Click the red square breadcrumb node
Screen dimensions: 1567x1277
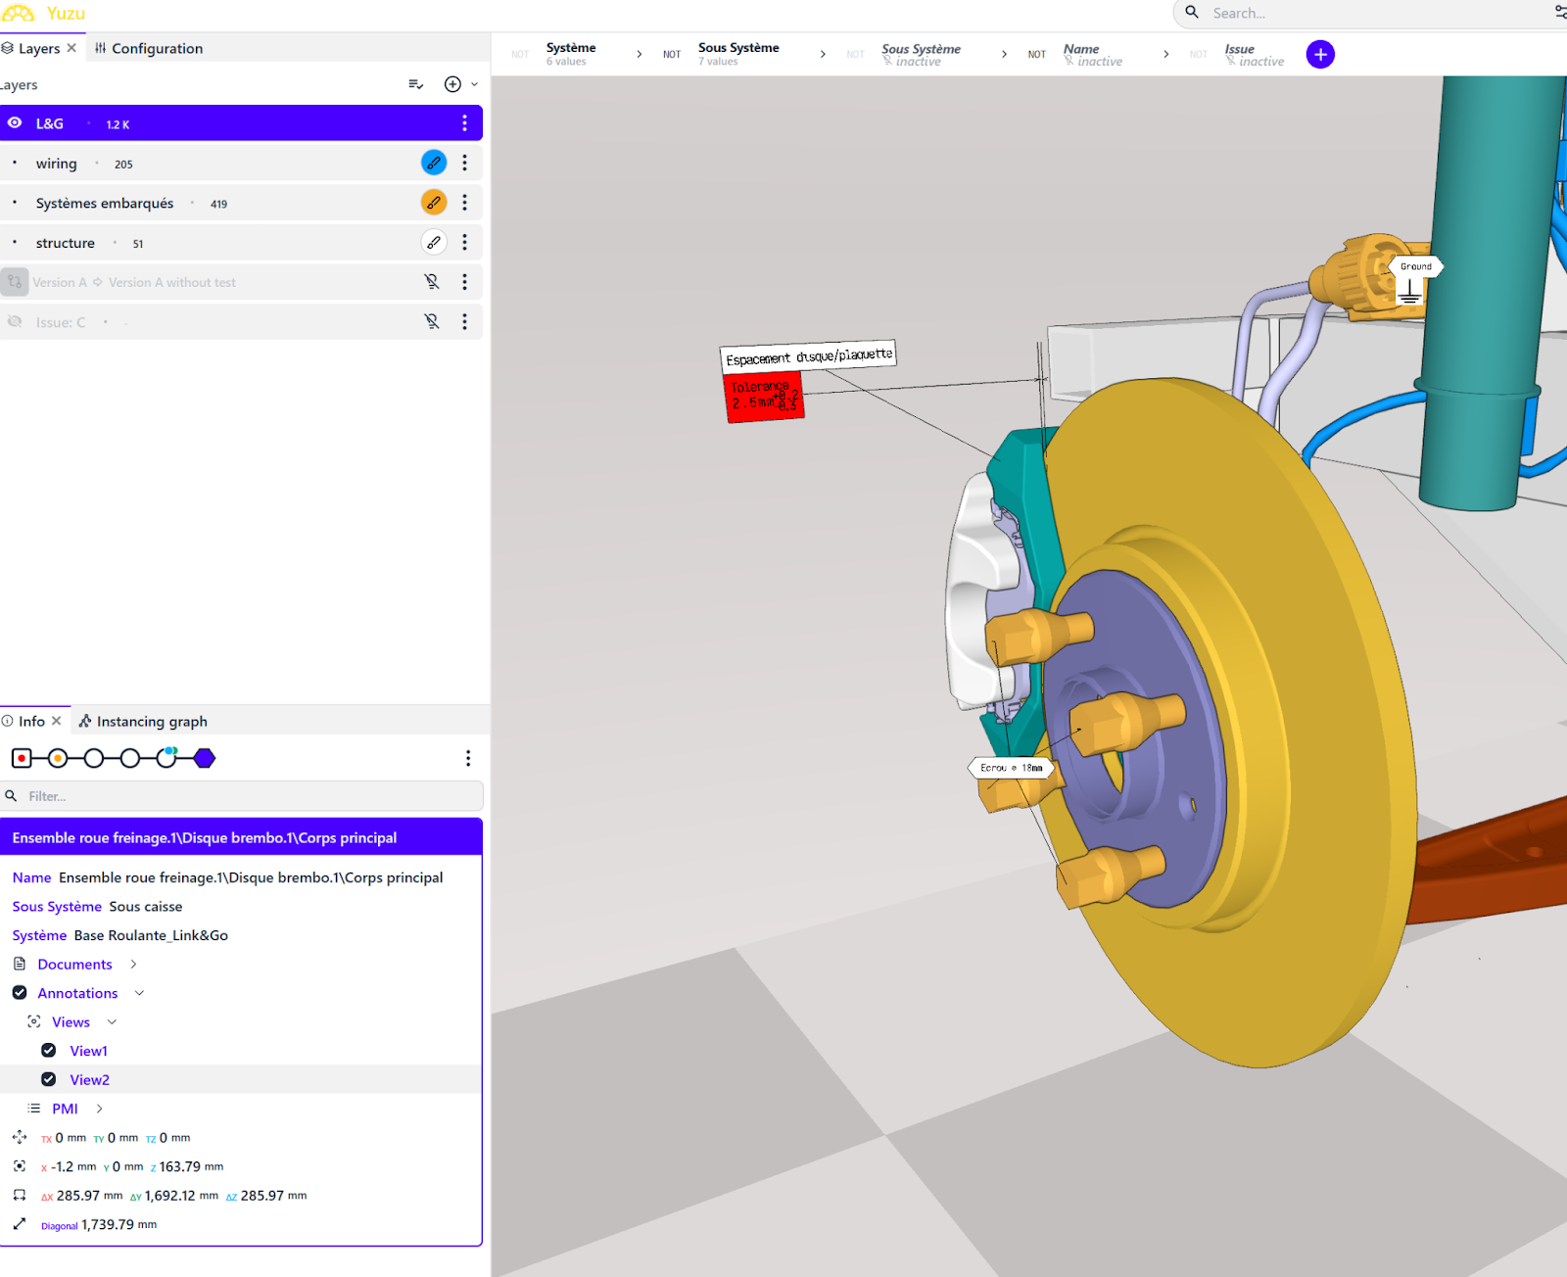click(22, 758)
